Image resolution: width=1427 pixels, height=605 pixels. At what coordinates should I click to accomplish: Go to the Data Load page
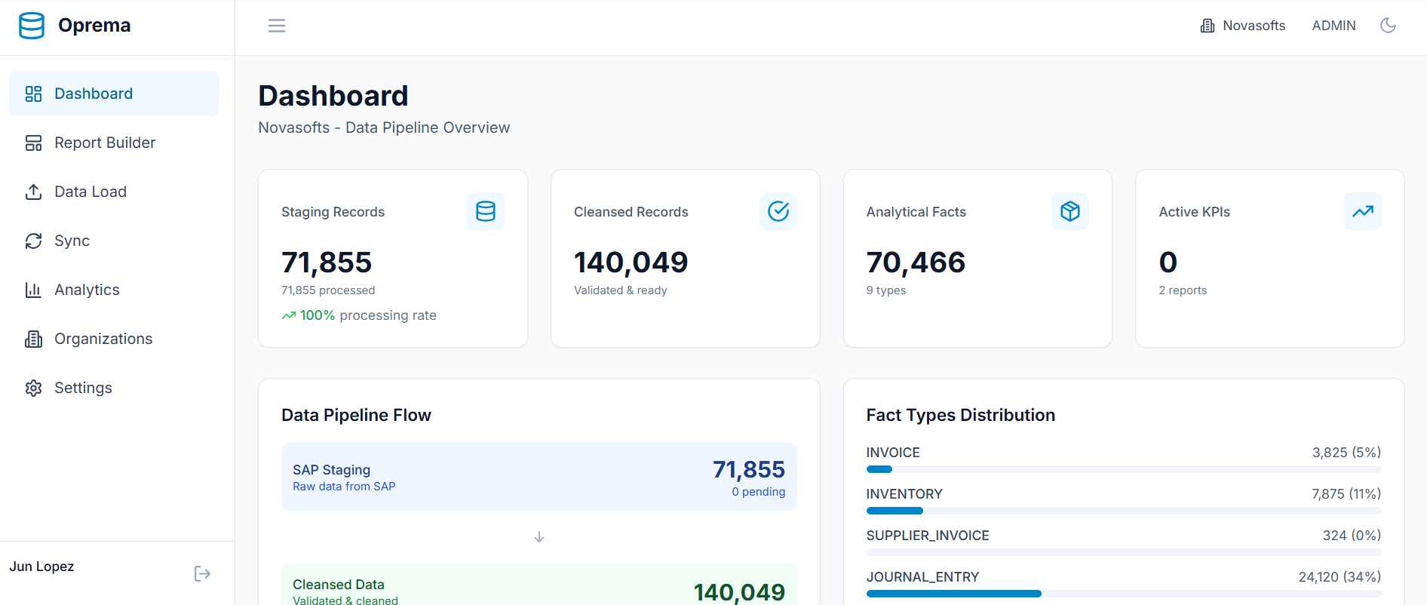pyautogui.click(x=115, y=192)
